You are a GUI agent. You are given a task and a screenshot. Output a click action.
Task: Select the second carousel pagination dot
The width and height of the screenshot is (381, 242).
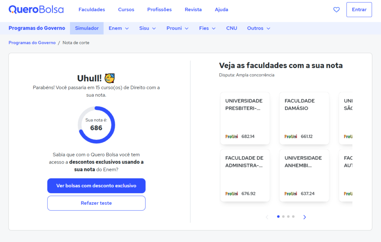(283, 216)
